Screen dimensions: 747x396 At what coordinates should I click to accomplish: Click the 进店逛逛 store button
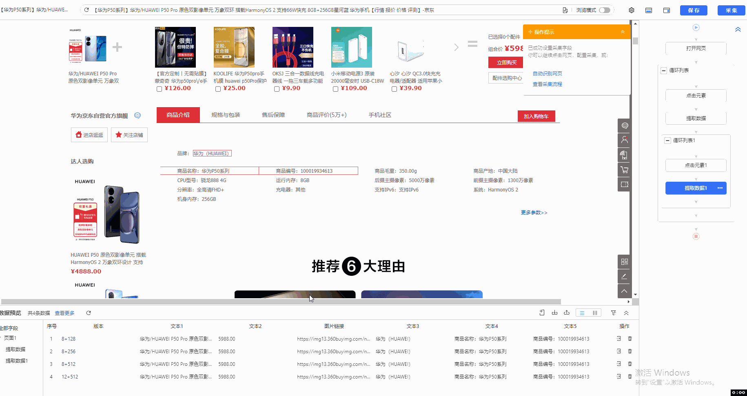coord(89,135)
